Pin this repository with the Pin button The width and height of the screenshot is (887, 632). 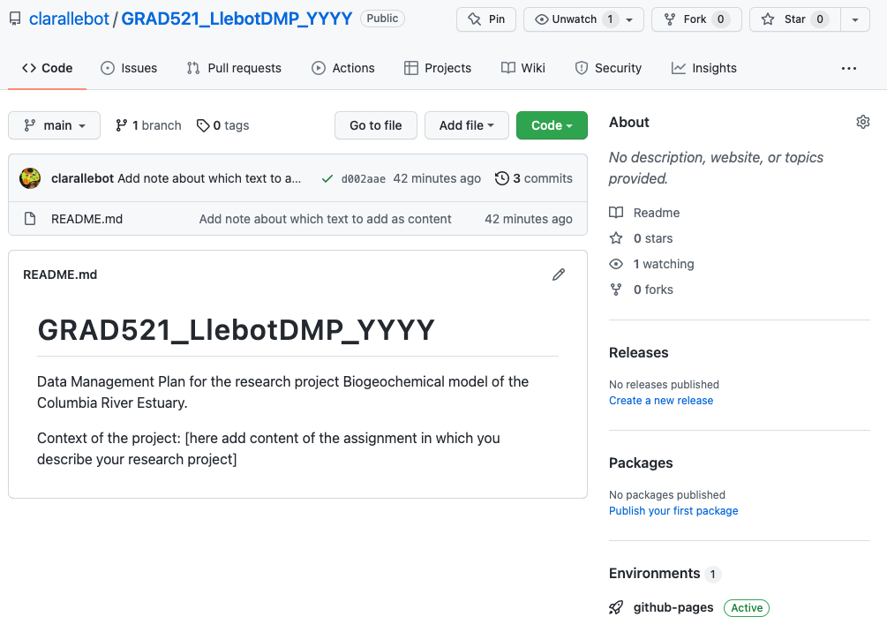coord(486,19)
